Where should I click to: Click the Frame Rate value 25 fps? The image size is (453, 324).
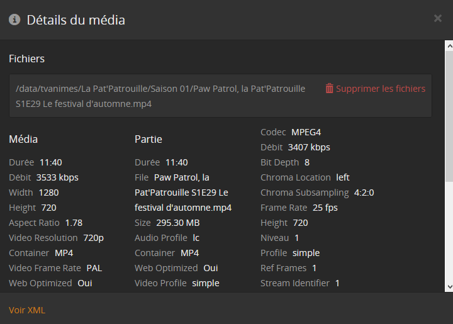pyautogui.click(x=322, y=208)
